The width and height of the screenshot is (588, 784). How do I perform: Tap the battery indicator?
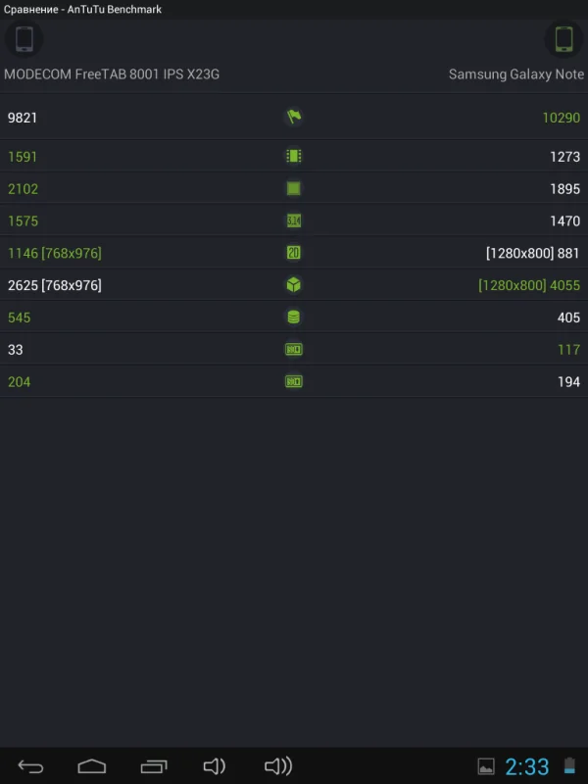click(570, 765)
